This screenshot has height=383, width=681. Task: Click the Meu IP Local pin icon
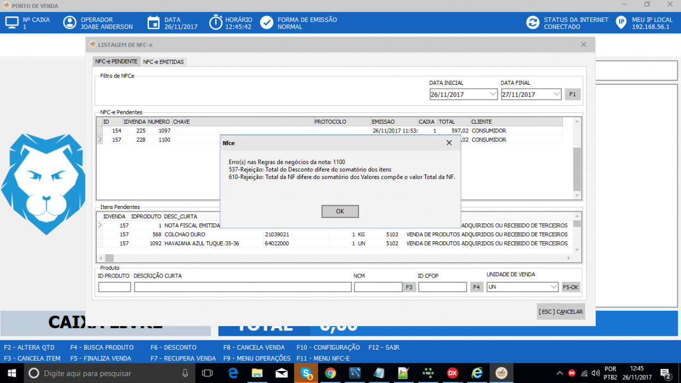pyautogui.click(x=621, y=23)
